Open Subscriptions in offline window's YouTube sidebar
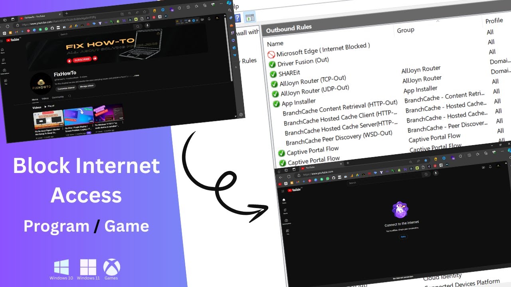 click(287, 222)
